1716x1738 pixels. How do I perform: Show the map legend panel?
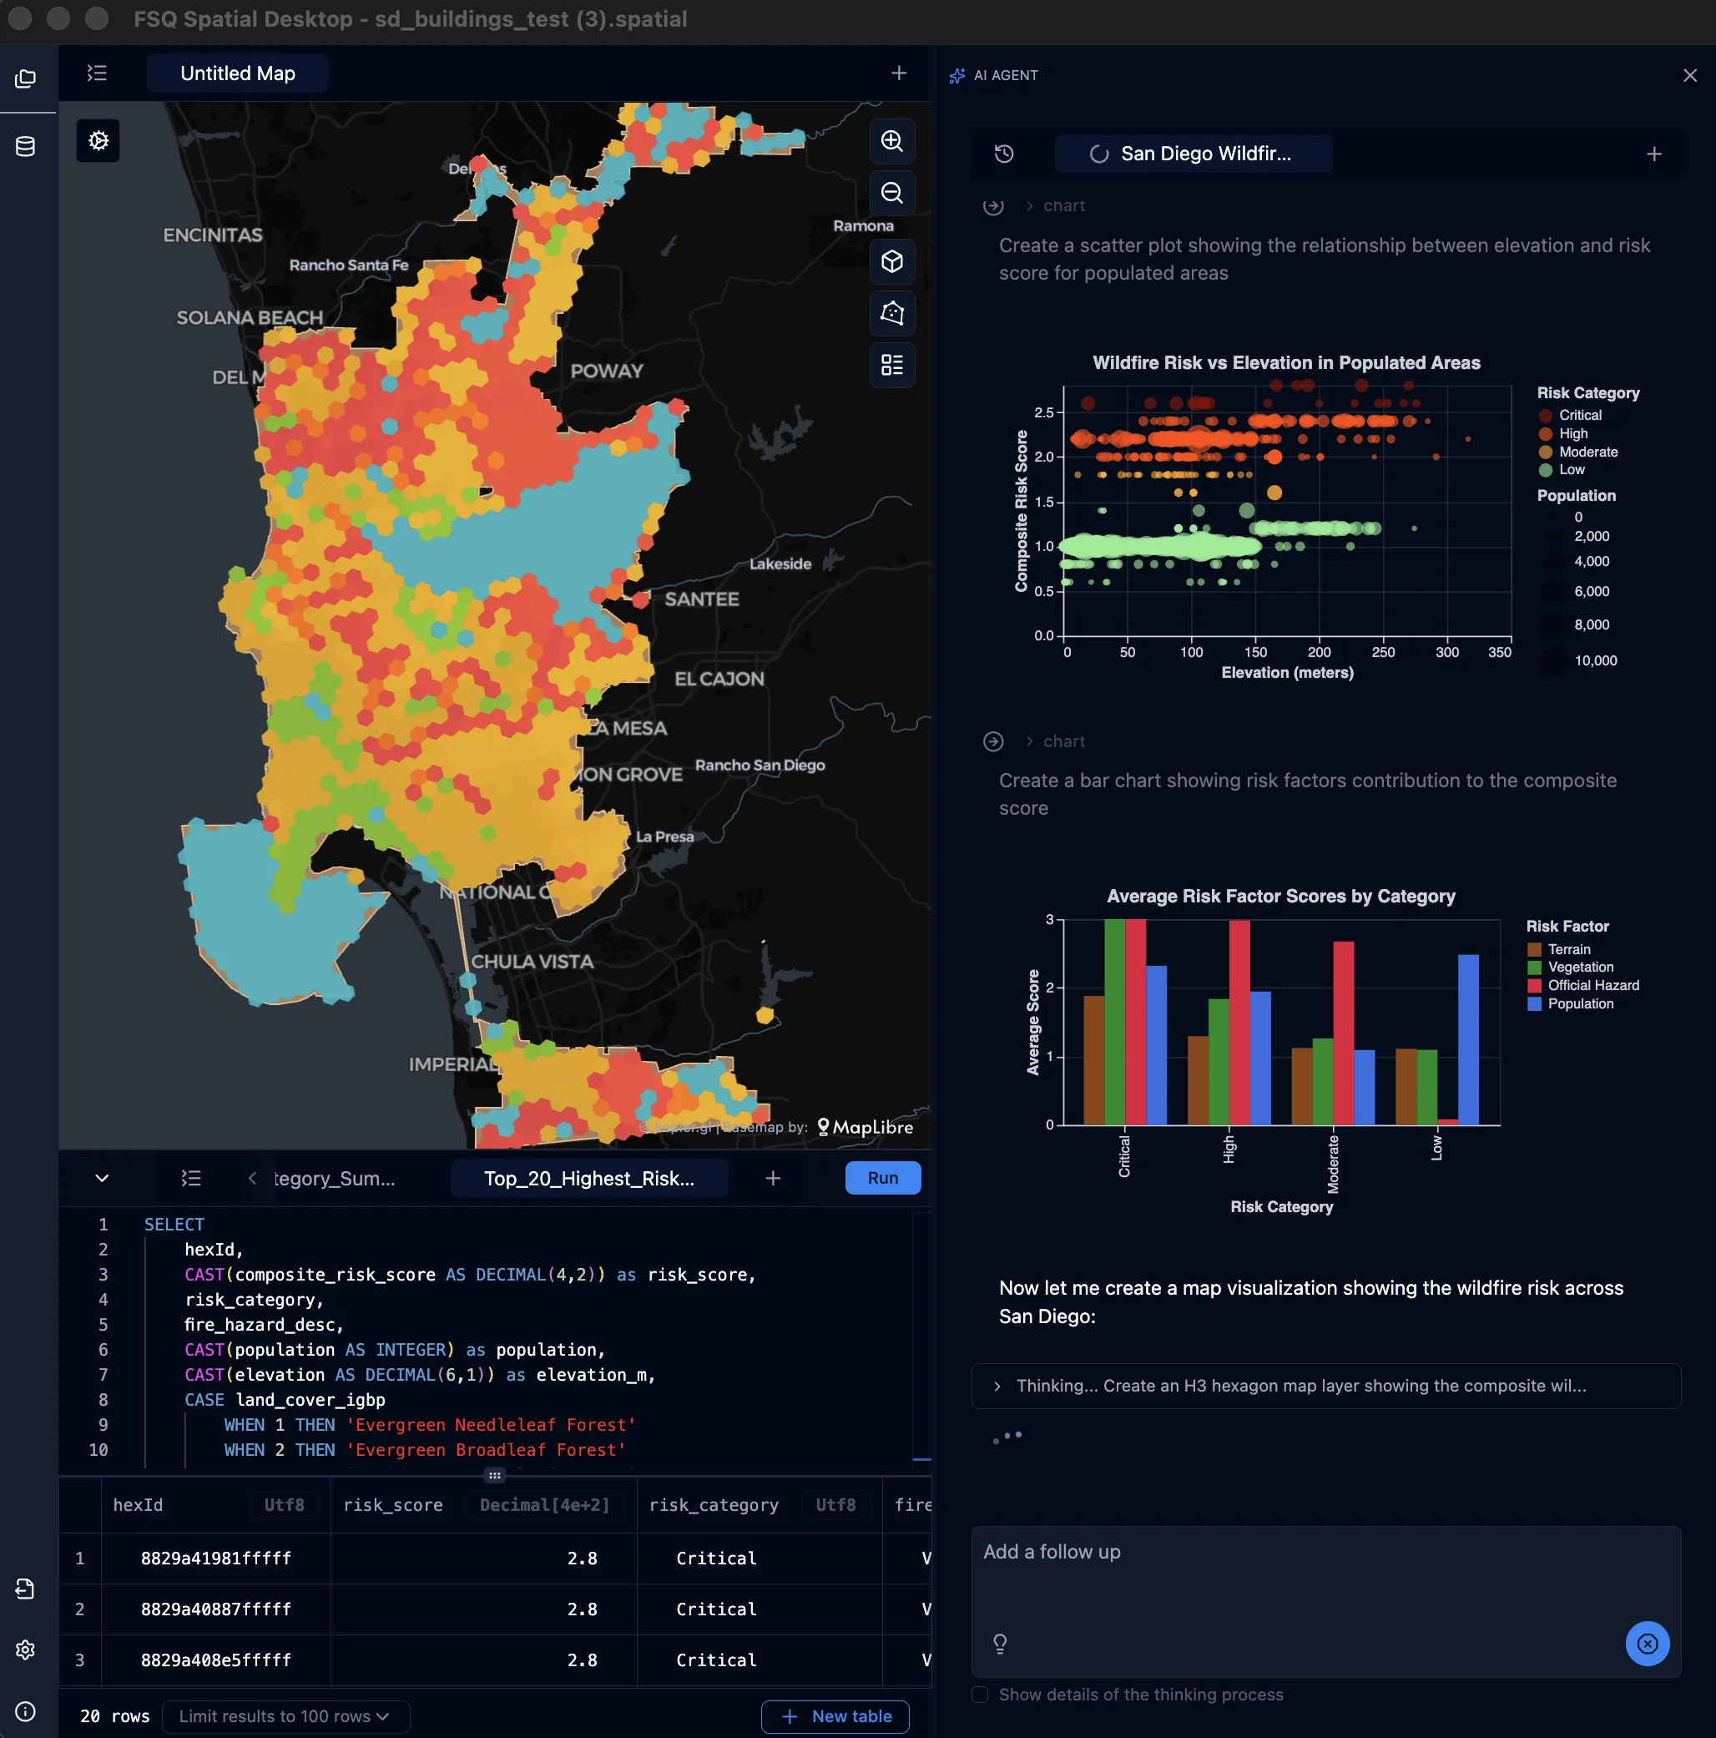(x=891, y=364)
